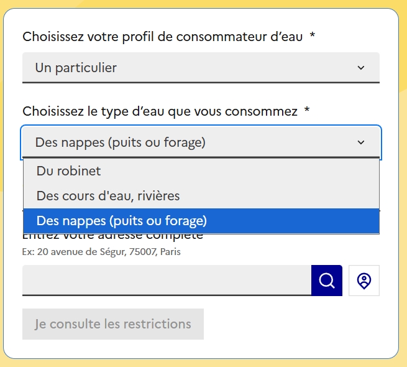Click the asterisk after consommateur d'eau label
Image resolution: width=407 pixels, height=367 pixels.
coord(313,35)
